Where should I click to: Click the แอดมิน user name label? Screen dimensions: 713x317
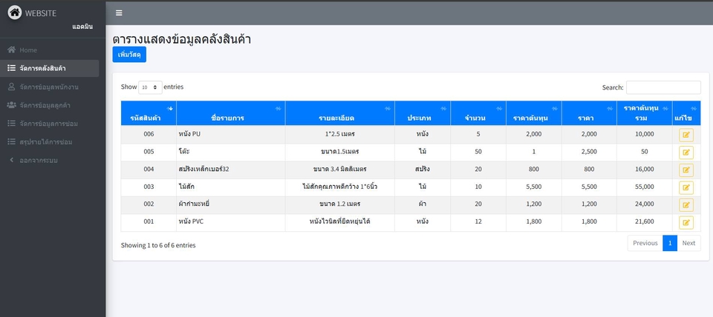[x=82, y=27]
